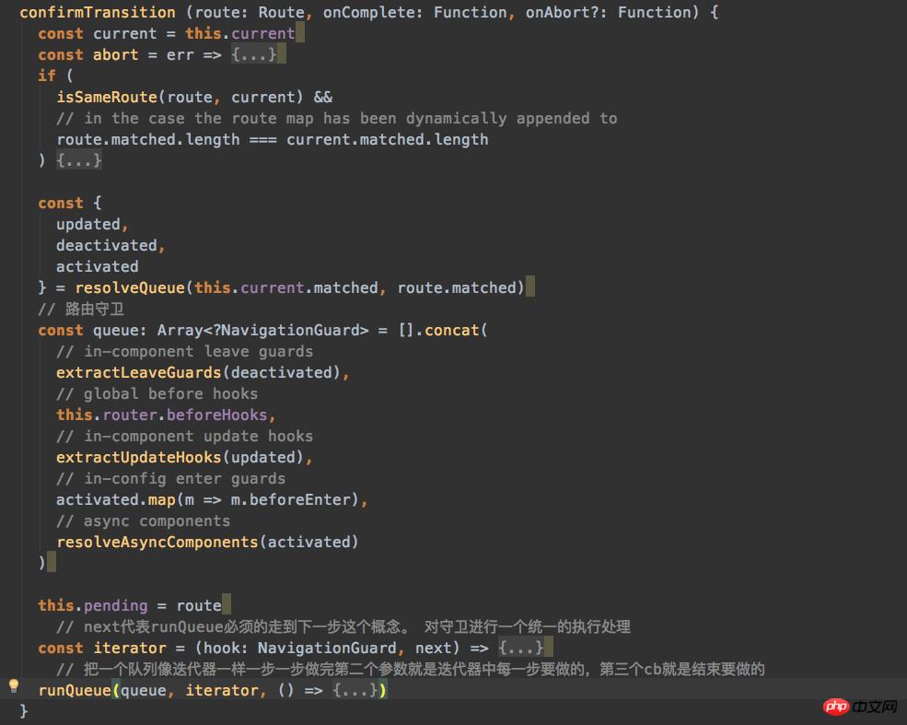
Task: Click the resolveQueue function call
Action: pos(130,287)
